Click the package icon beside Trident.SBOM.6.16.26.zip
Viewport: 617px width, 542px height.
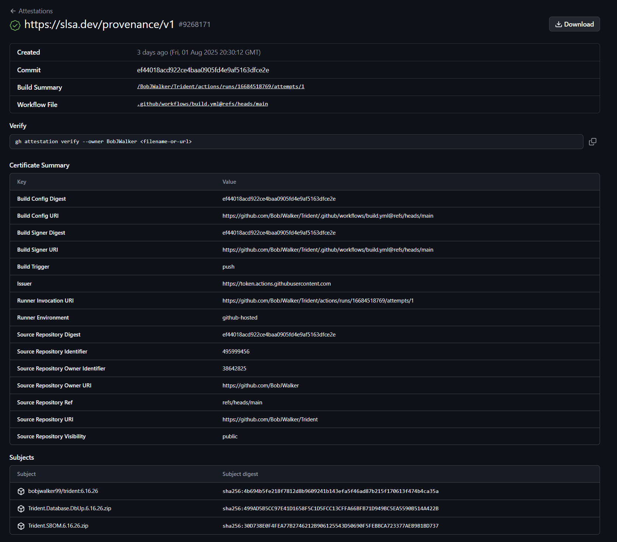click(x=21, y=525)
